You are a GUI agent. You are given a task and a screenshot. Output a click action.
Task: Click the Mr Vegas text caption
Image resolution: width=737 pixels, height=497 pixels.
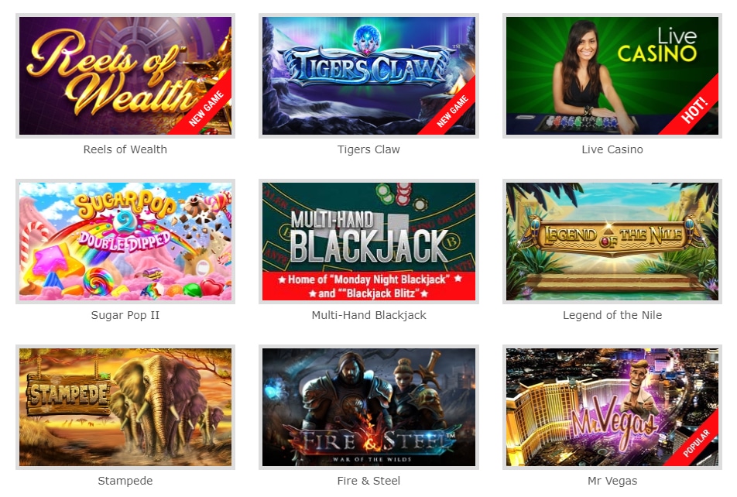(612, 481)
